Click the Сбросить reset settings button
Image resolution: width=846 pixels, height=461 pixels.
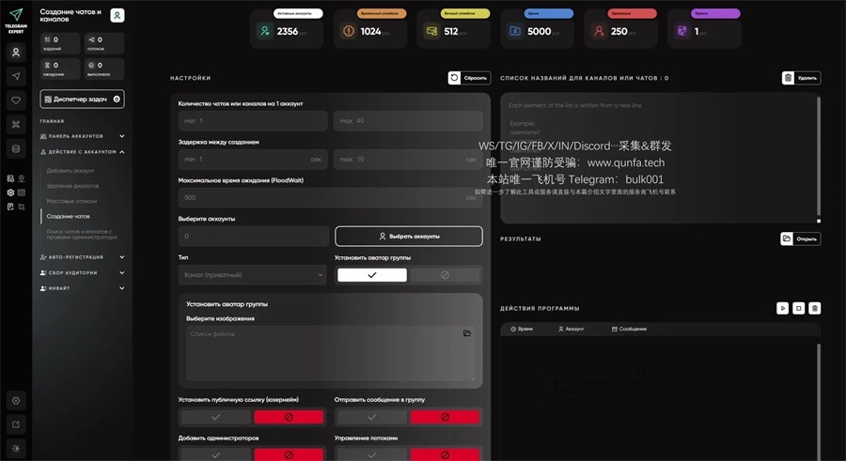469,78
